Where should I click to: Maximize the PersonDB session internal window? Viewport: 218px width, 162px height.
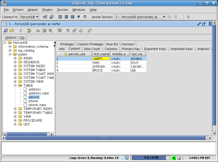204,24
